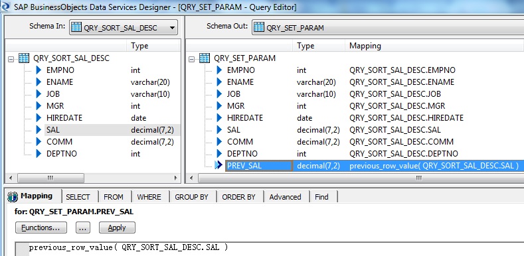Click the table icon in Schema Out dropdown
The height and width of the screenshot is (256, 524).
click(x=258, y=27)
